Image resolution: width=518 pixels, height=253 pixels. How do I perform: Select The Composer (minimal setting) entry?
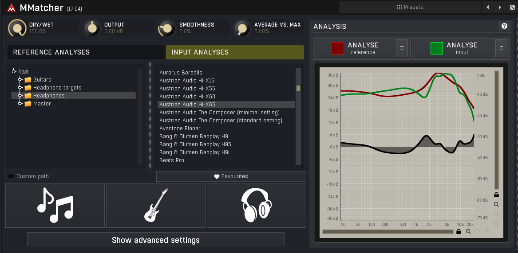pos(226,113)
